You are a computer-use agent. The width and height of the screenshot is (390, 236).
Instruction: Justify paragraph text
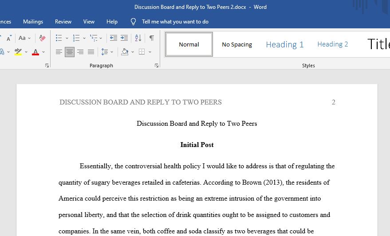91,52
